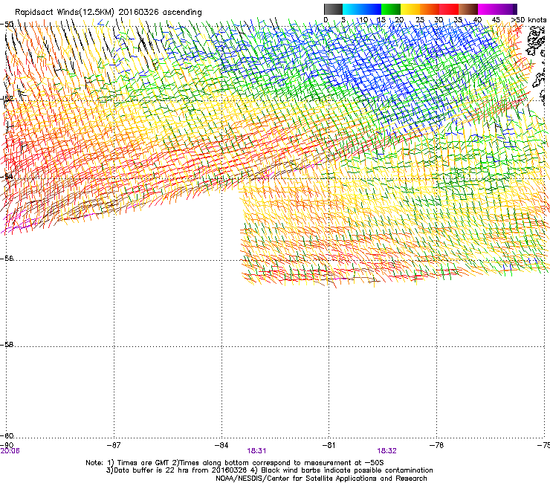Click the '-81' longitude axis label
This screenshot has height=483, width=550.
click(329, 445)
